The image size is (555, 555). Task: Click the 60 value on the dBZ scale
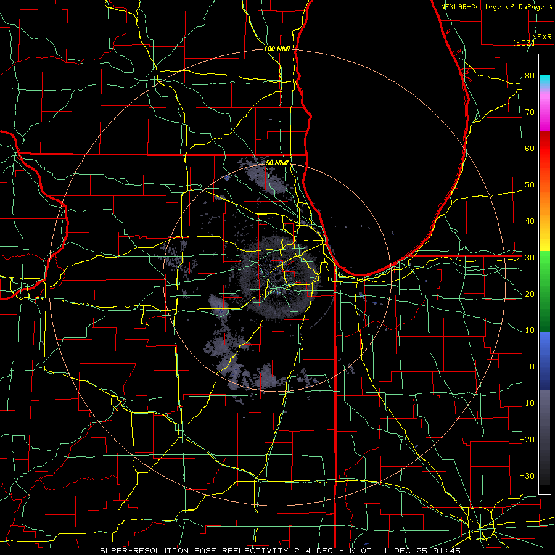(x=530, y=148)
